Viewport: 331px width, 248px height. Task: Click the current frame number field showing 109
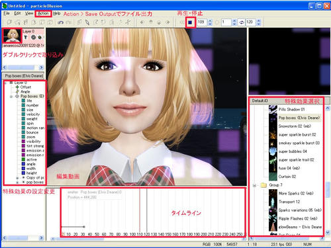202,22
